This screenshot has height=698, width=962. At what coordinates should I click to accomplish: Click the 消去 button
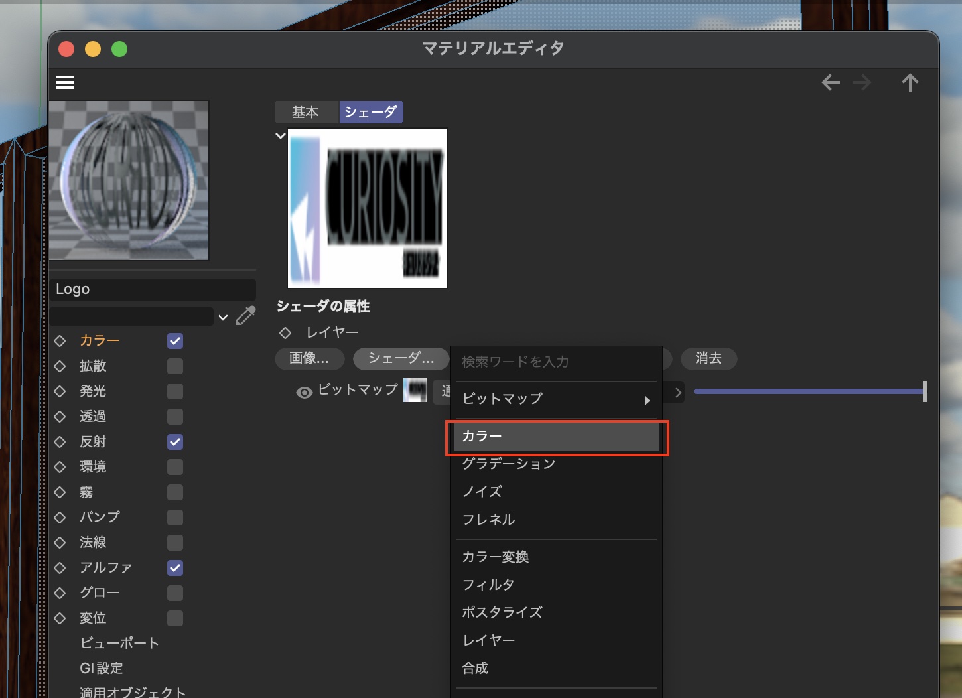coord(708,359)
